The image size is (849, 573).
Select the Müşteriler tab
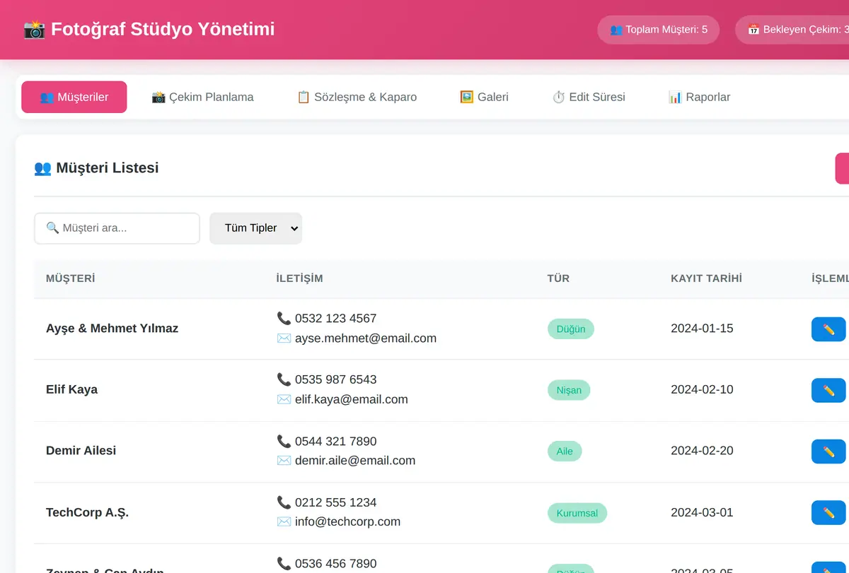pos(74,98)
